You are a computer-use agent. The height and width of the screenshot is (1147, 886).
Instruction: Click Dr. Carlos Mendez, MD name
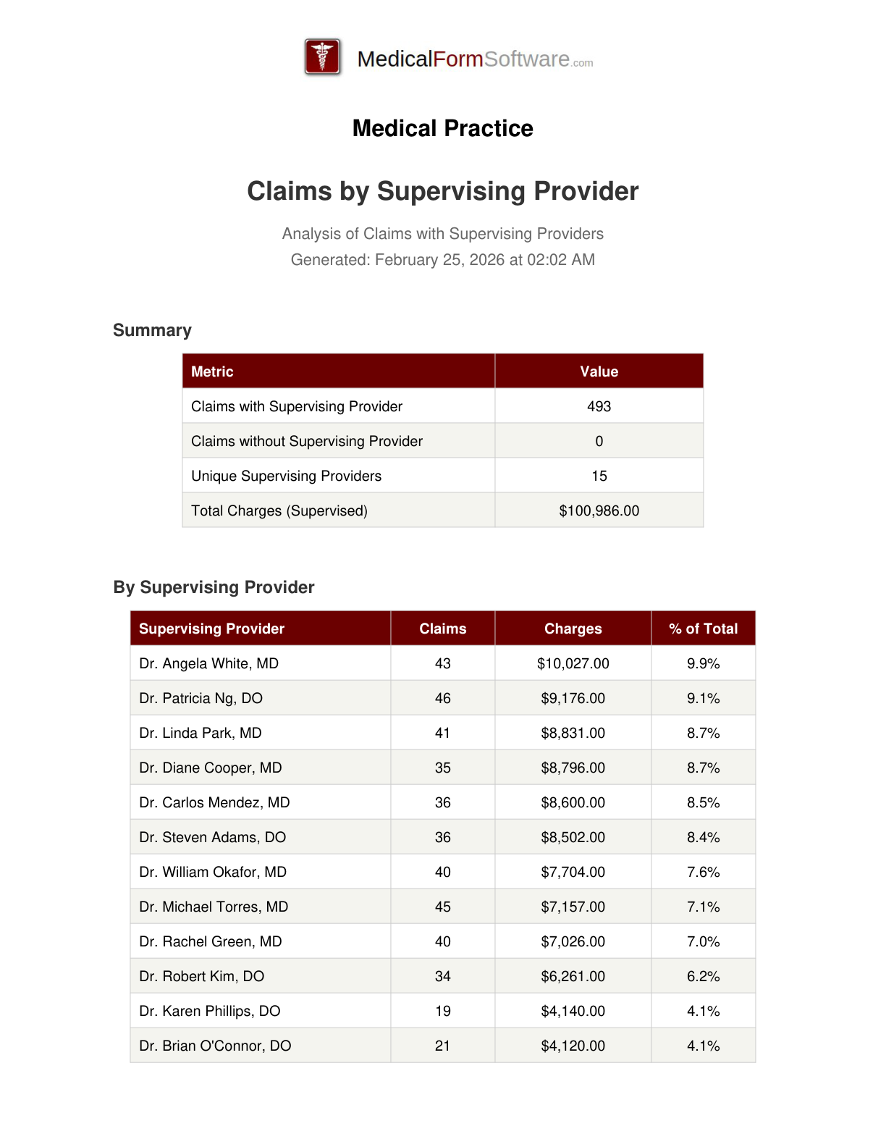point(214,802)
